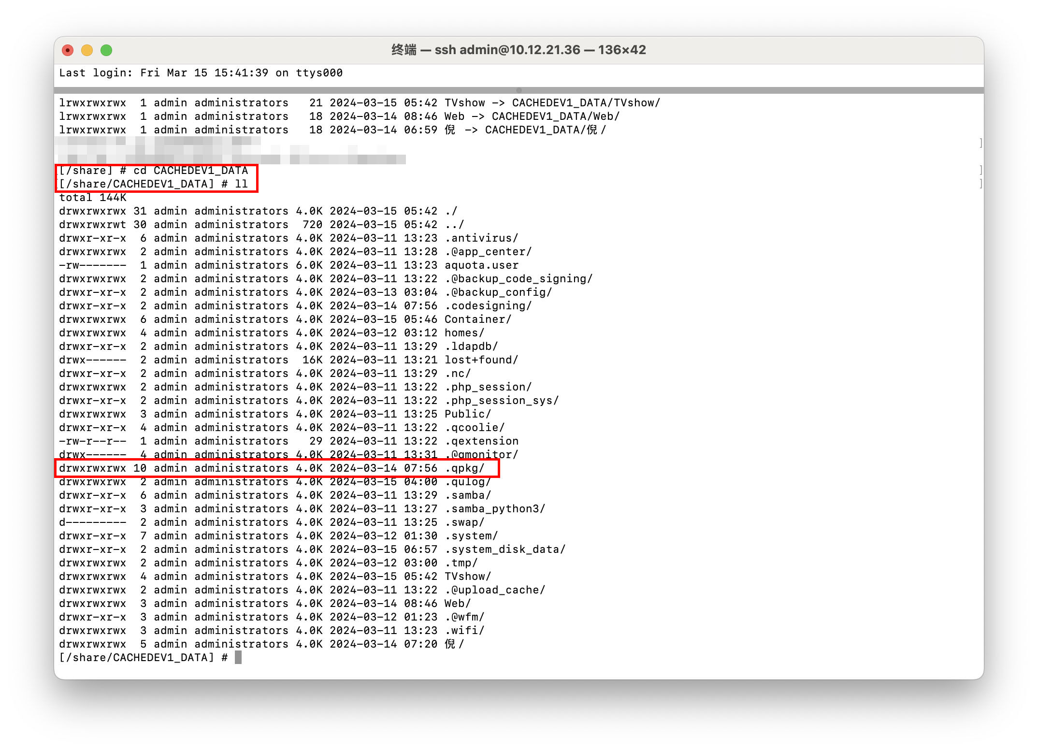The width and height of the screenshot is (1038, 751).
Task: Click the '.qextension' file entry
Action: click(x=481, y=441)
